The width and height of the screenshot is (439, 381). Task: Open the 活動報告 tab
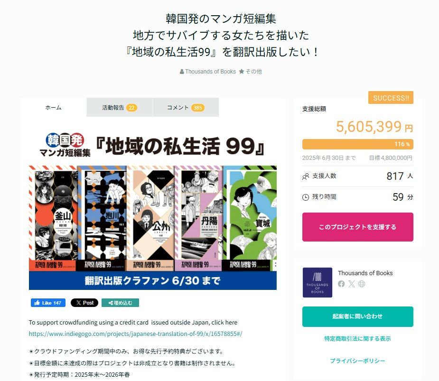click(x=120, y=108)
